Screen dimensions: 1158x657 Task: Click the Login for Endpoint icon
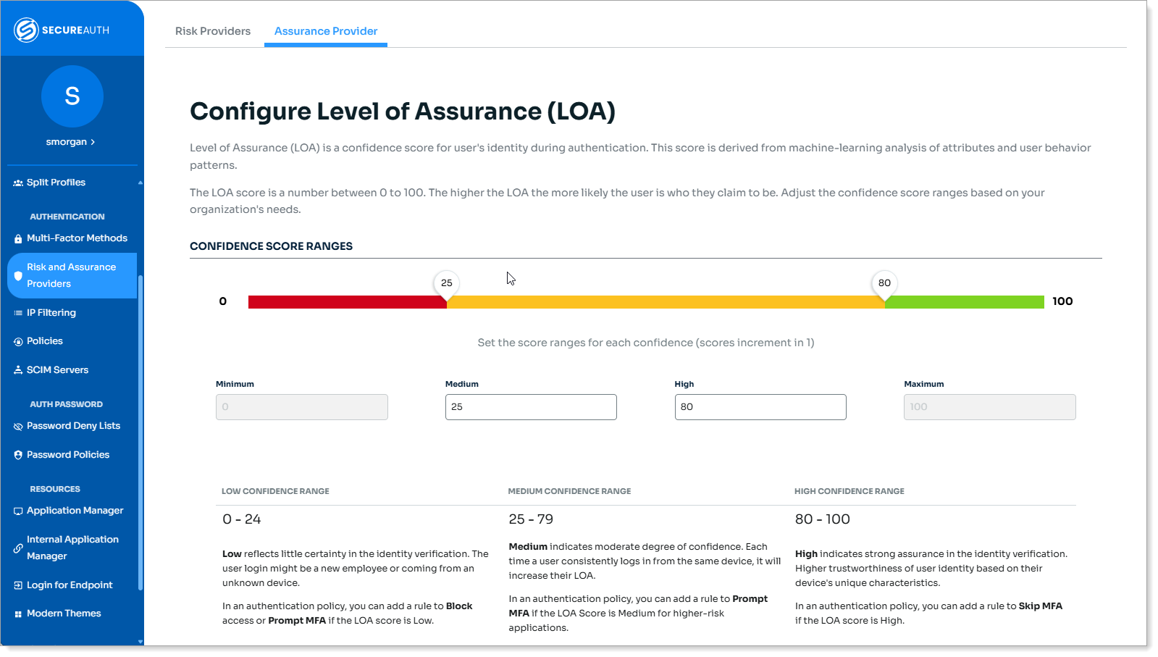pos(18,585)
